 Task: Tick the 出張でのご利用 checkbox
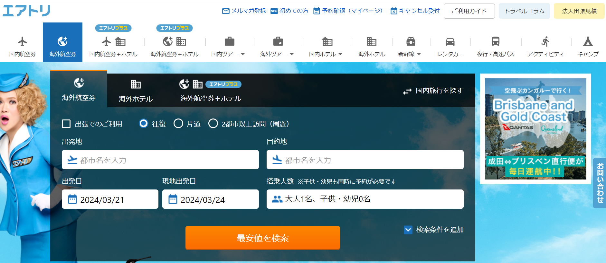click(66, 124)
